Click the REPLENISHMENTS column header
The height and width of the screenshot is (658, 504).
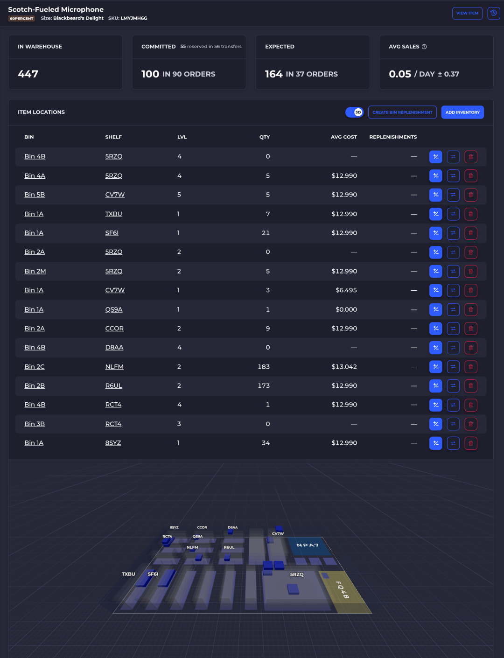coord(393,137)
